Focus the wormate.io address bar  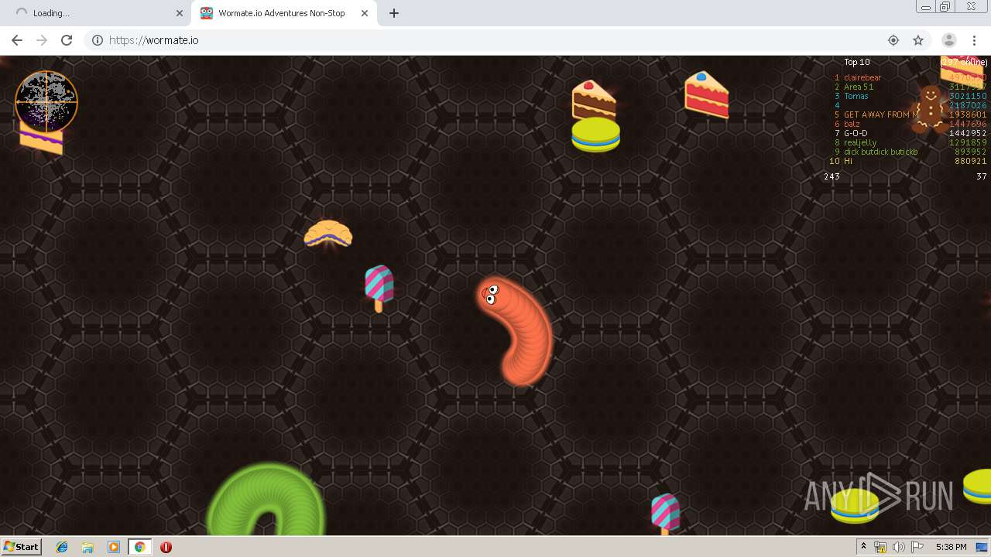click(x=495, y=40)
